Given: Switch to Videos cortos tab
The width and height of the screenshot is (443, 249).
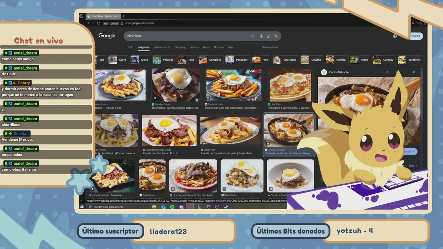Looking at the screenshot, I should (162, 47).
